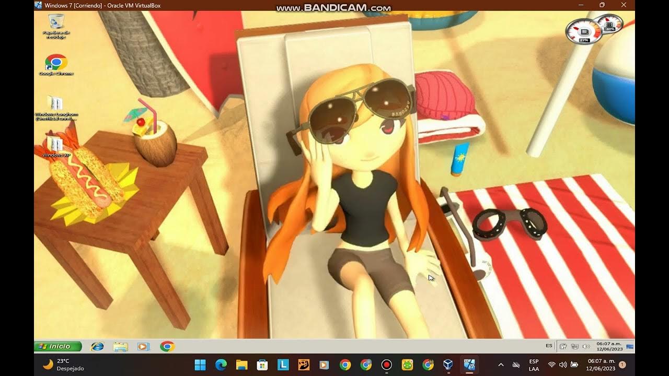This screenshot has height=376, width=669.
Task: Open the ESP LAA input language switcher
Action: tap(534, 365)
